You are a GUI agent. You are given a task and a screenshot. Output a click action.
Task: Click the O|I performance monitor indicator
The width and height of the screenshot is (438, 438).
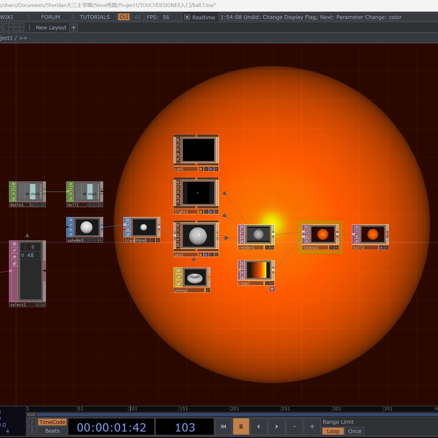124,17
